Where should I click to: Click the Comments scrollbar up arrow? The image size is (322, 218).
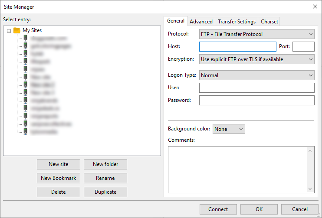pyautogui.click(x=310, y=151)
